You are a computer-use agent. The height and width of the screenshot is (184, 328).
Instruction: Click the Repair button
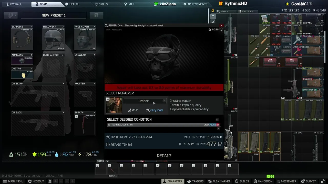click(164, 156)
